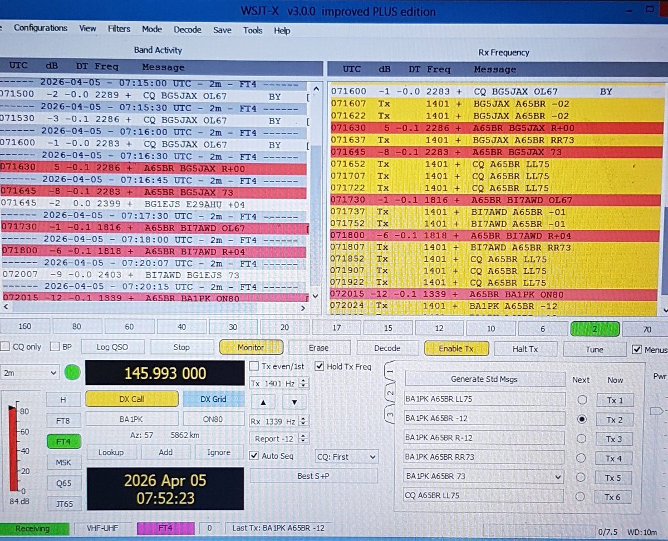
Task: Click the Ignore button
Action: click(219, 452)
